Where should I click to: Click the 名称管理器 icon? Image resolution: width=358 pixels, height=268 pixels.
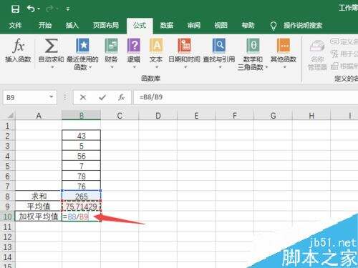(317, 46)
